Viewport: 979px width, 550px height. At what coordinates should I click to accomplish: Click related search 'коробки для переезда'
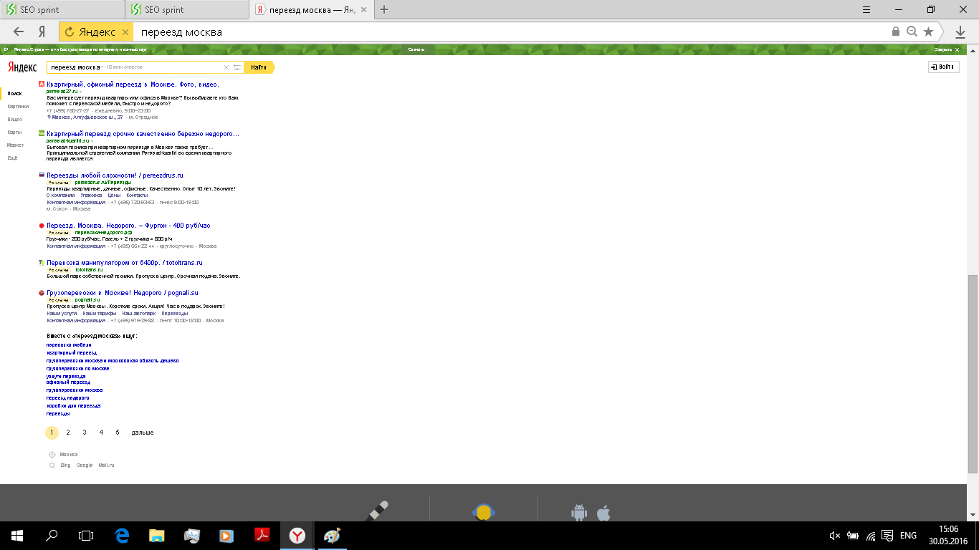74,406
